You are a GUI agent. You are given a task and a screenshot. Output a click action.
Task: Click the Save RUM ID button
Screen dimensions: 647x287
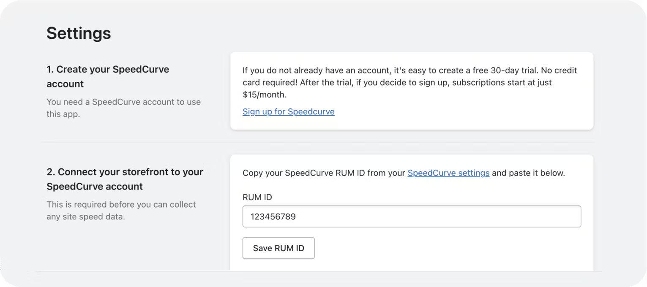click(278, 248)
